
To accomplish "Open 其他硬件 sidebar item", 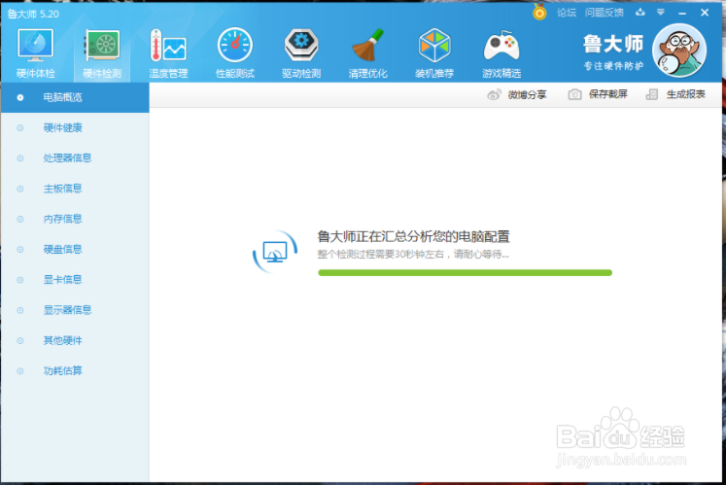I will tap(75, 340).
